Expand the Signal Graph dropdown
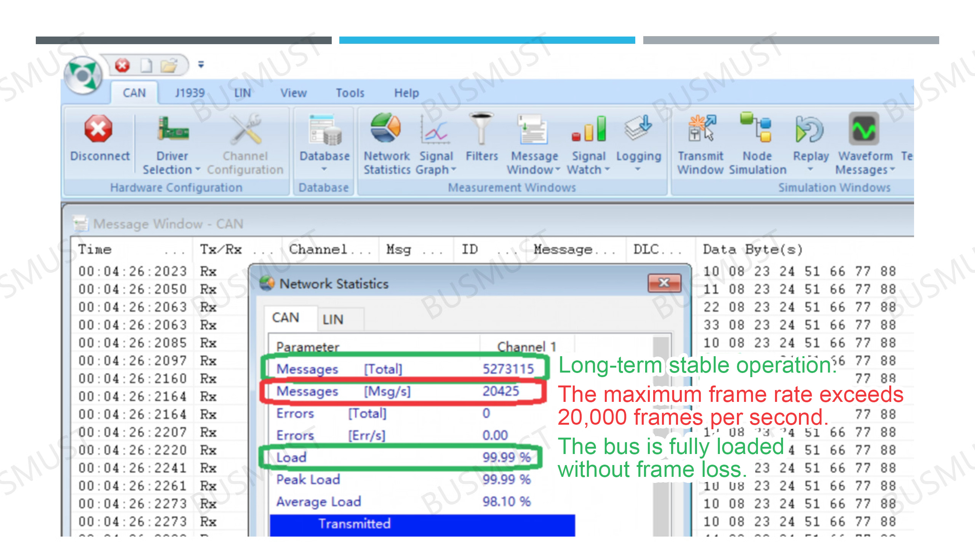 click(453, 169)
